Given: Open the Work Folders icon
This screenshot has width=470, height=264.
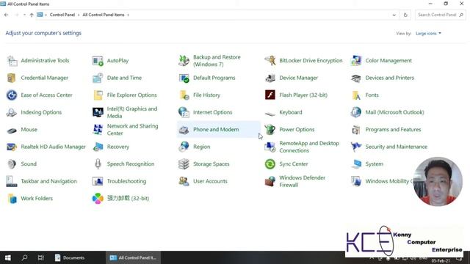Looking at the screenshot, I should pos(12,199).
